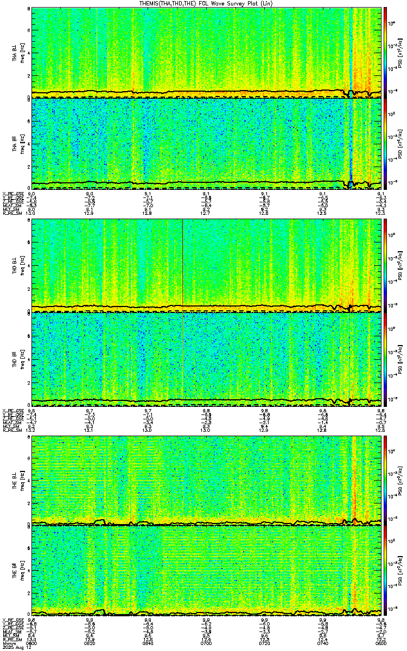Click the PSD color bar beside THA B-perpendicular panel
407x651 pixels.
coord(385,53)
